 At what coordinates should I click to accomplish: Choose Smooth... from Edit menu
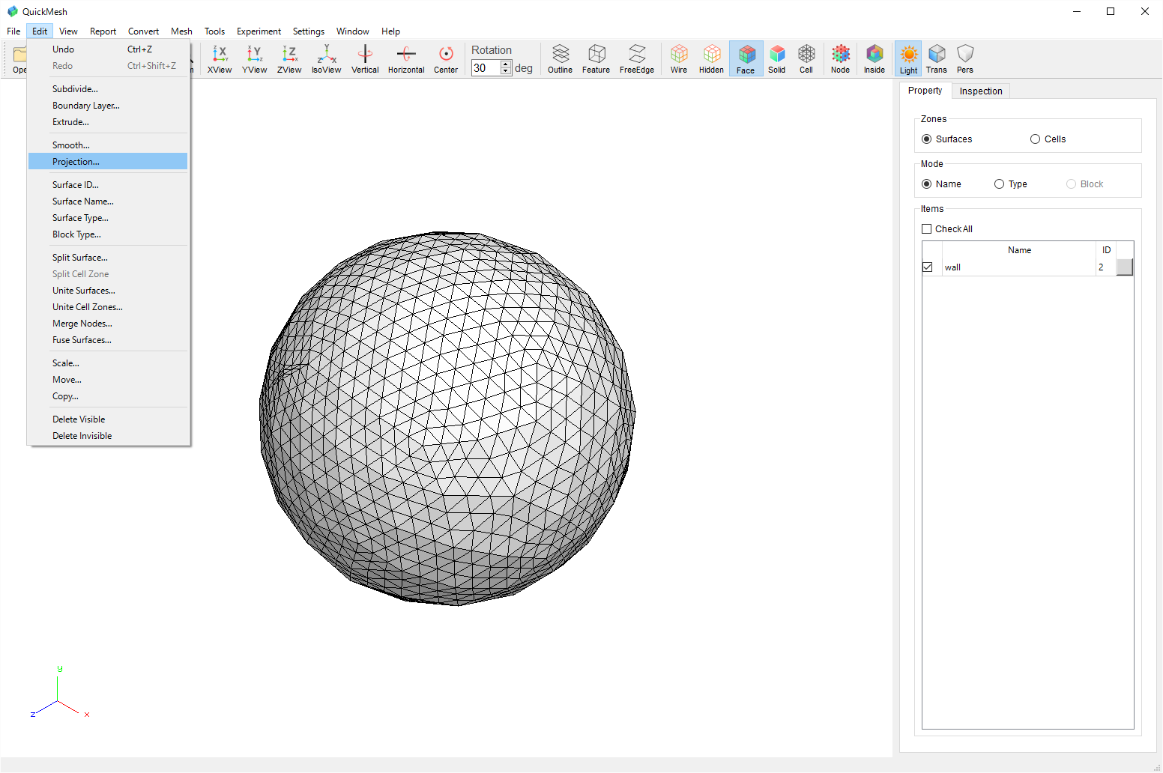108,145
